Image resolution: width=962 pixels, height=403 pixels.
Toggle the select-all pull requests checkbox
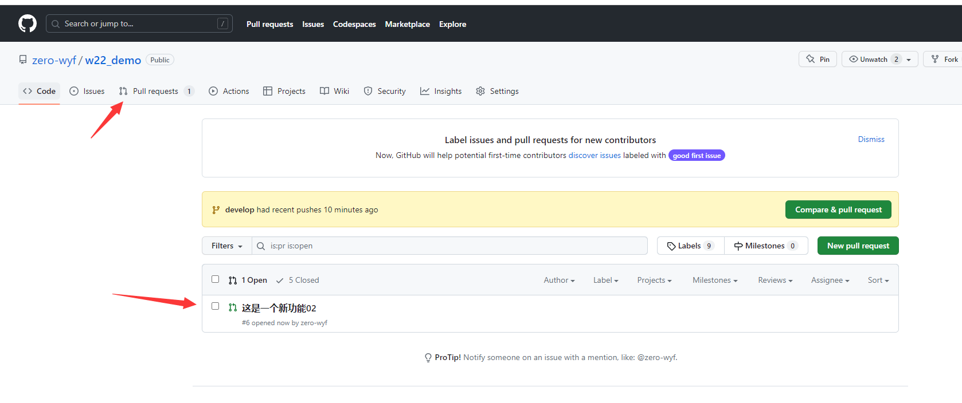coord(215,279)
